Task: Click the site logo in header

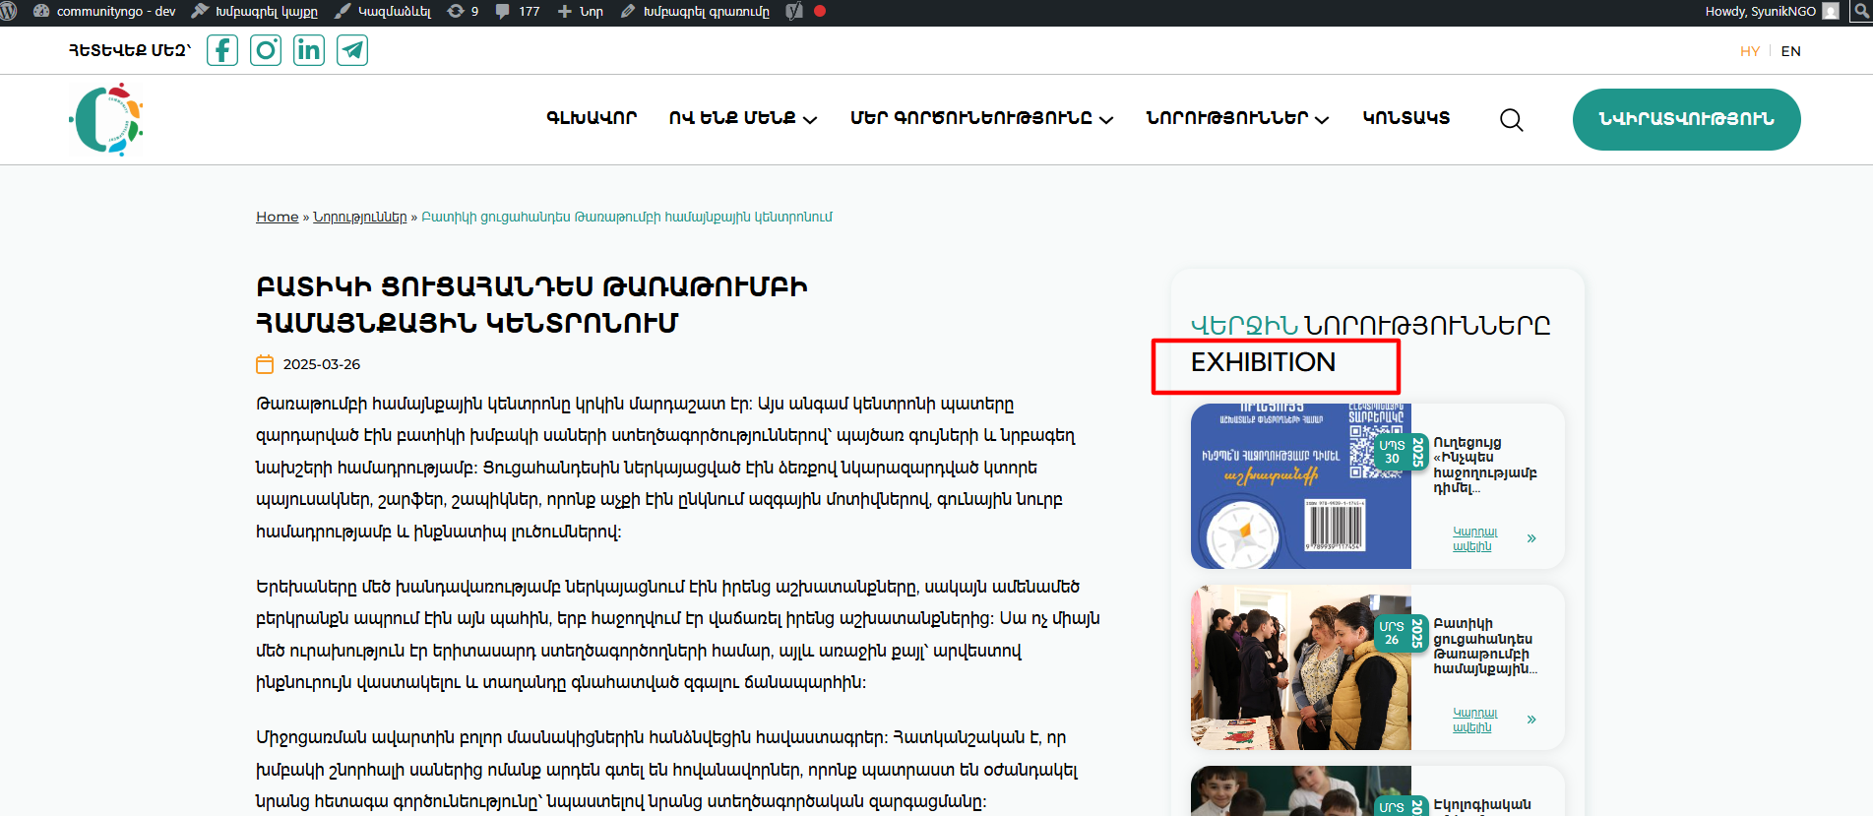Action: point(106,119)
